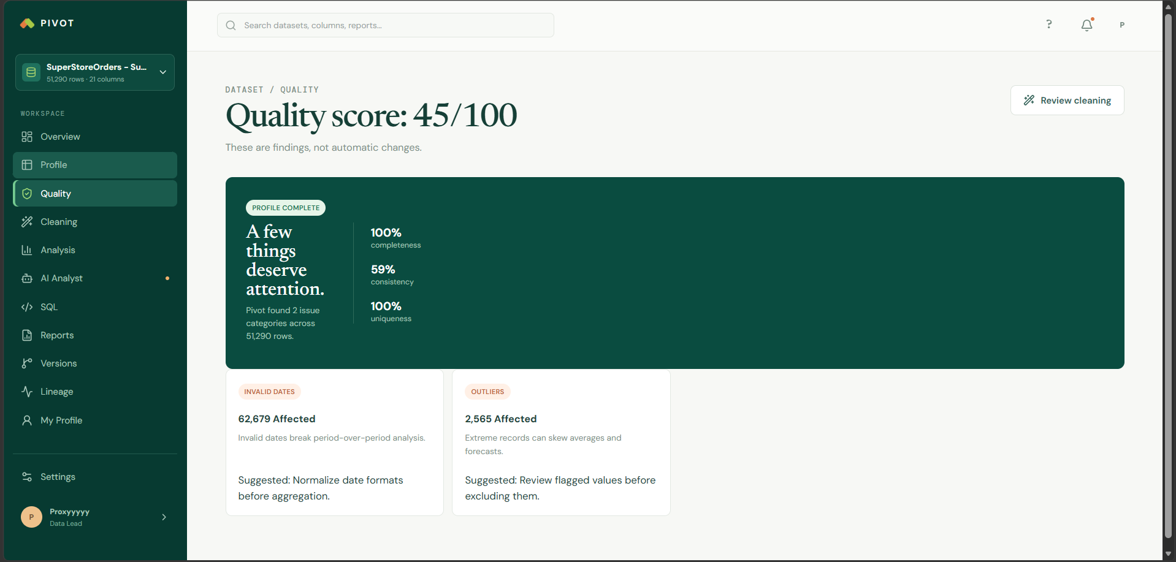
Task: Click the notification bell icon
Action: point(1086,25)
